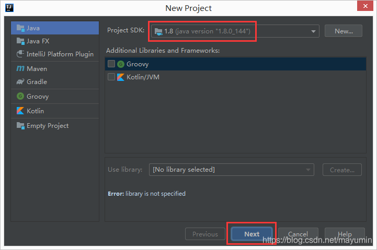Open the Project SDK dropdown arrow

tap(313, 31)
